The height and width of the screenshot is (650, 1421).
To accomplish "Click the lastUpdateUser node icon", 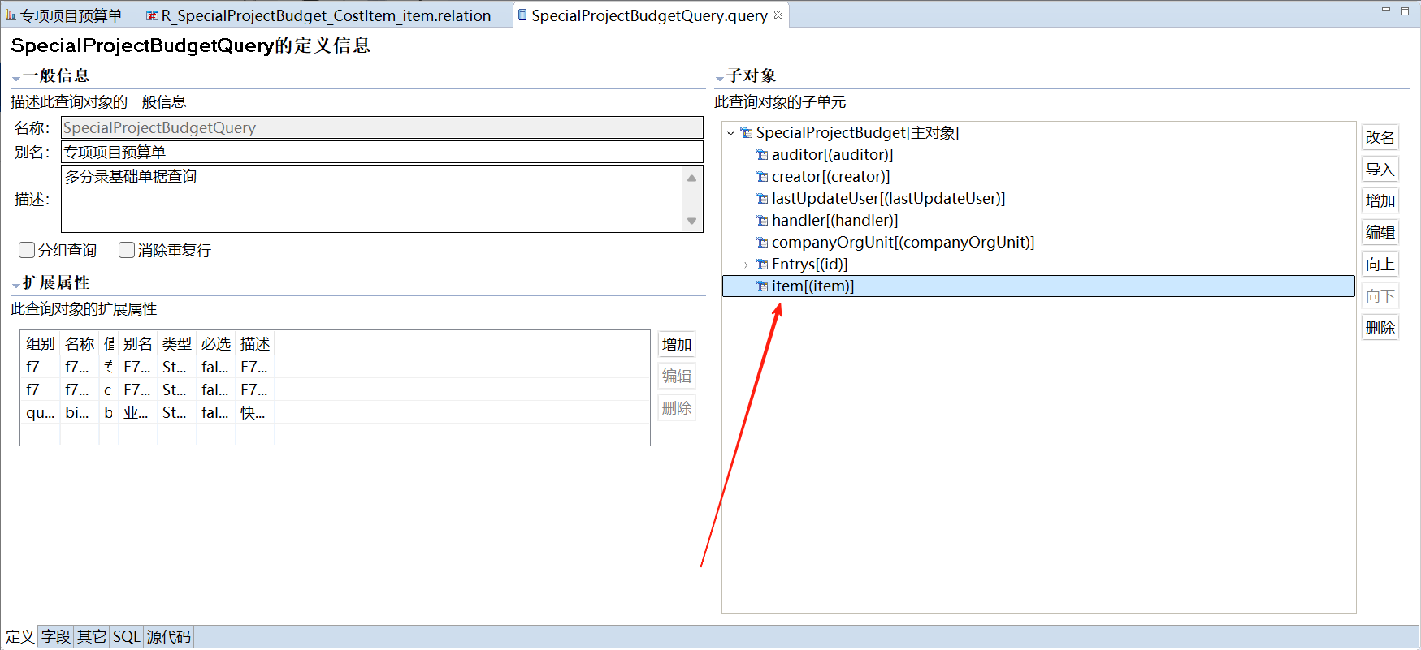I will coord(761,199).
